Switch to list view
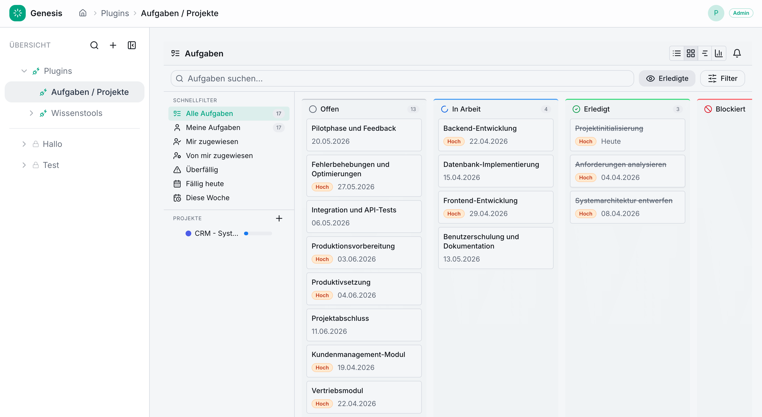Image resolution: width=762 pixels, height=417 pixels. [677, 53]
